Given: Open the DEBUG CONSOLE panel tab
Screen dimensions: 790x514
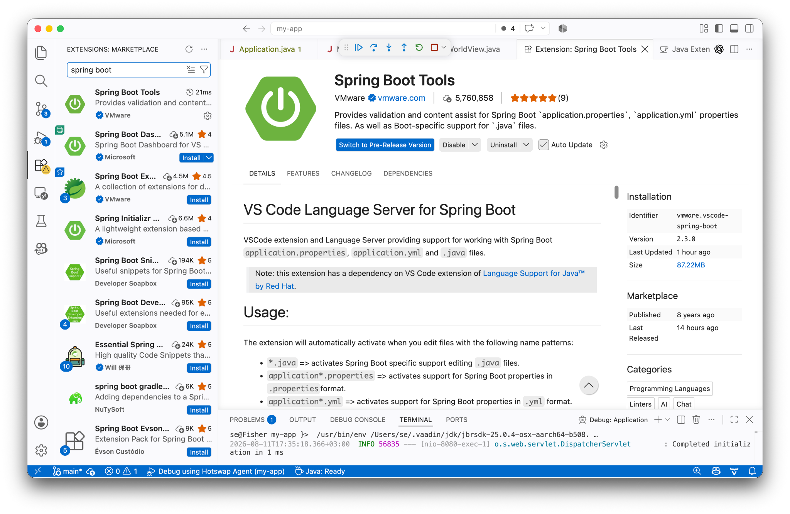Looking at the screenshot, I should tap(358, 419).
